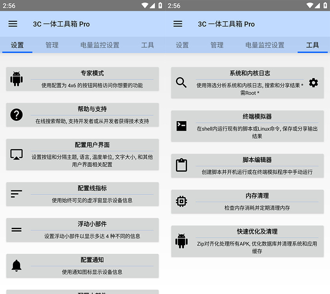Switch to 管理 tab on right screen

point(217,45)
